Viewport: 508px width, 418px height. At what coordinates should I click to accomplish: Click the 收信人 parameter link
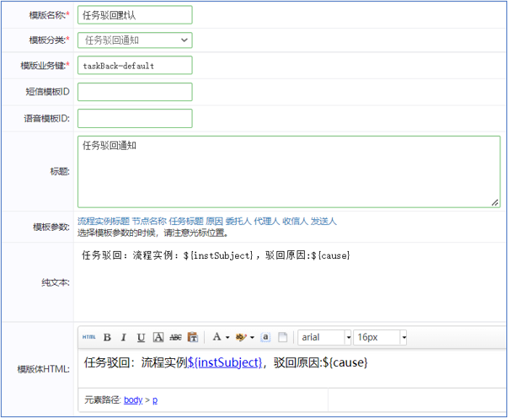295,222
